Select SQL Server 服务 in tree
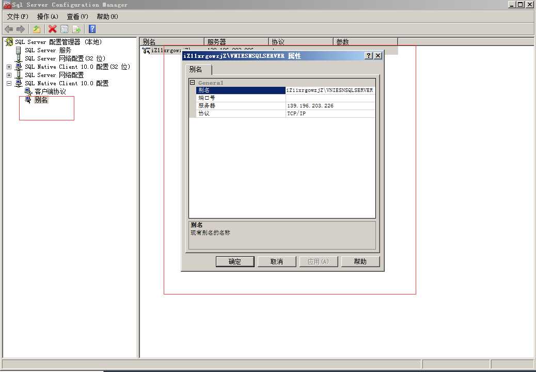The width and height of the screenshot is (536, 372). 48,50
